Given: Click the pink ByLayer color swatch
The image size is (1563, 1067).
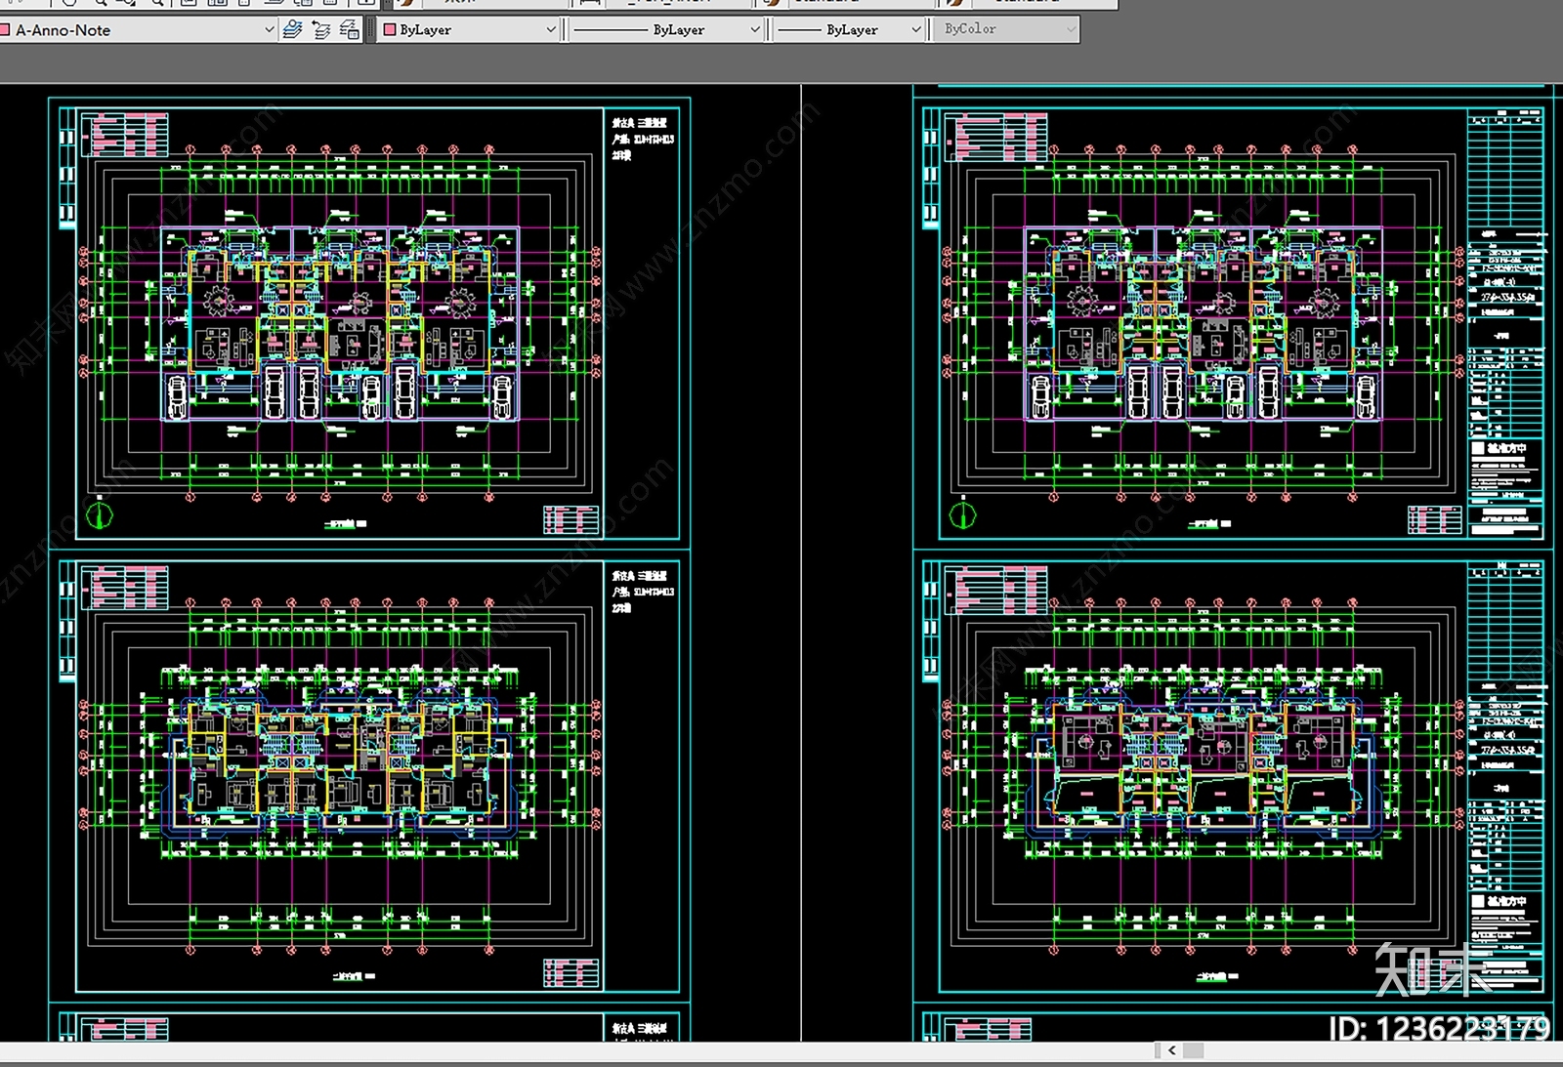Looking at the screenshot, I should (x=390, y=30).
